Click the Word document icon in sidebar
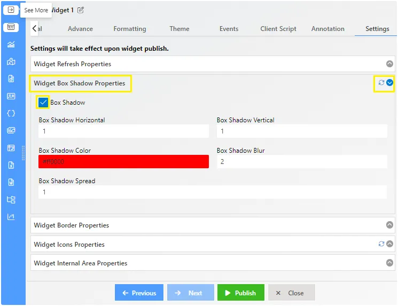 click(x=11, y=182)
